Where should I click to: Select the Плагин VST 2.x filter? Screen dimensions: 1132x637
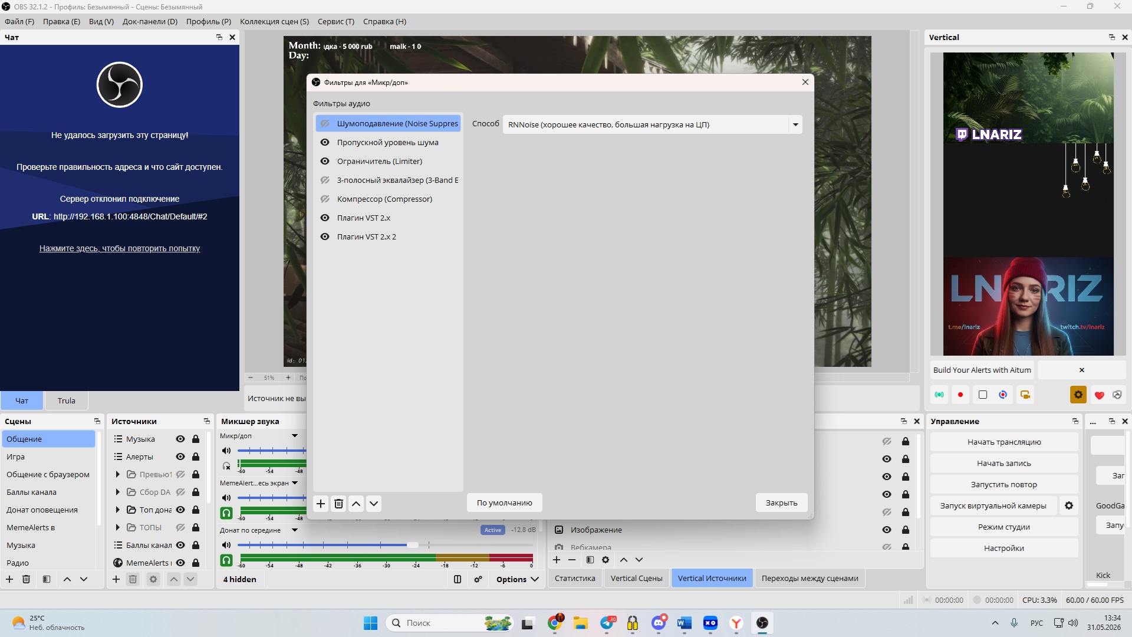(389, 218)
